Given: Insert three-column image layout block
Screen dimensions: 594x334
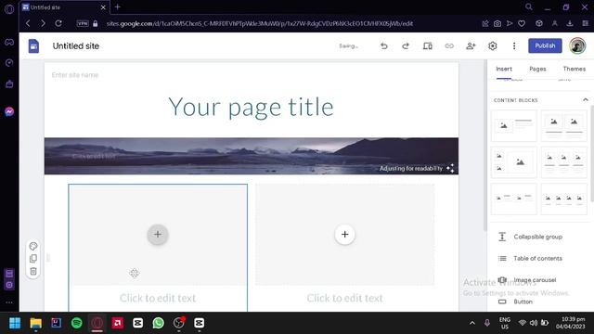Looking at the screenshot, I should [x=563, y=162].
